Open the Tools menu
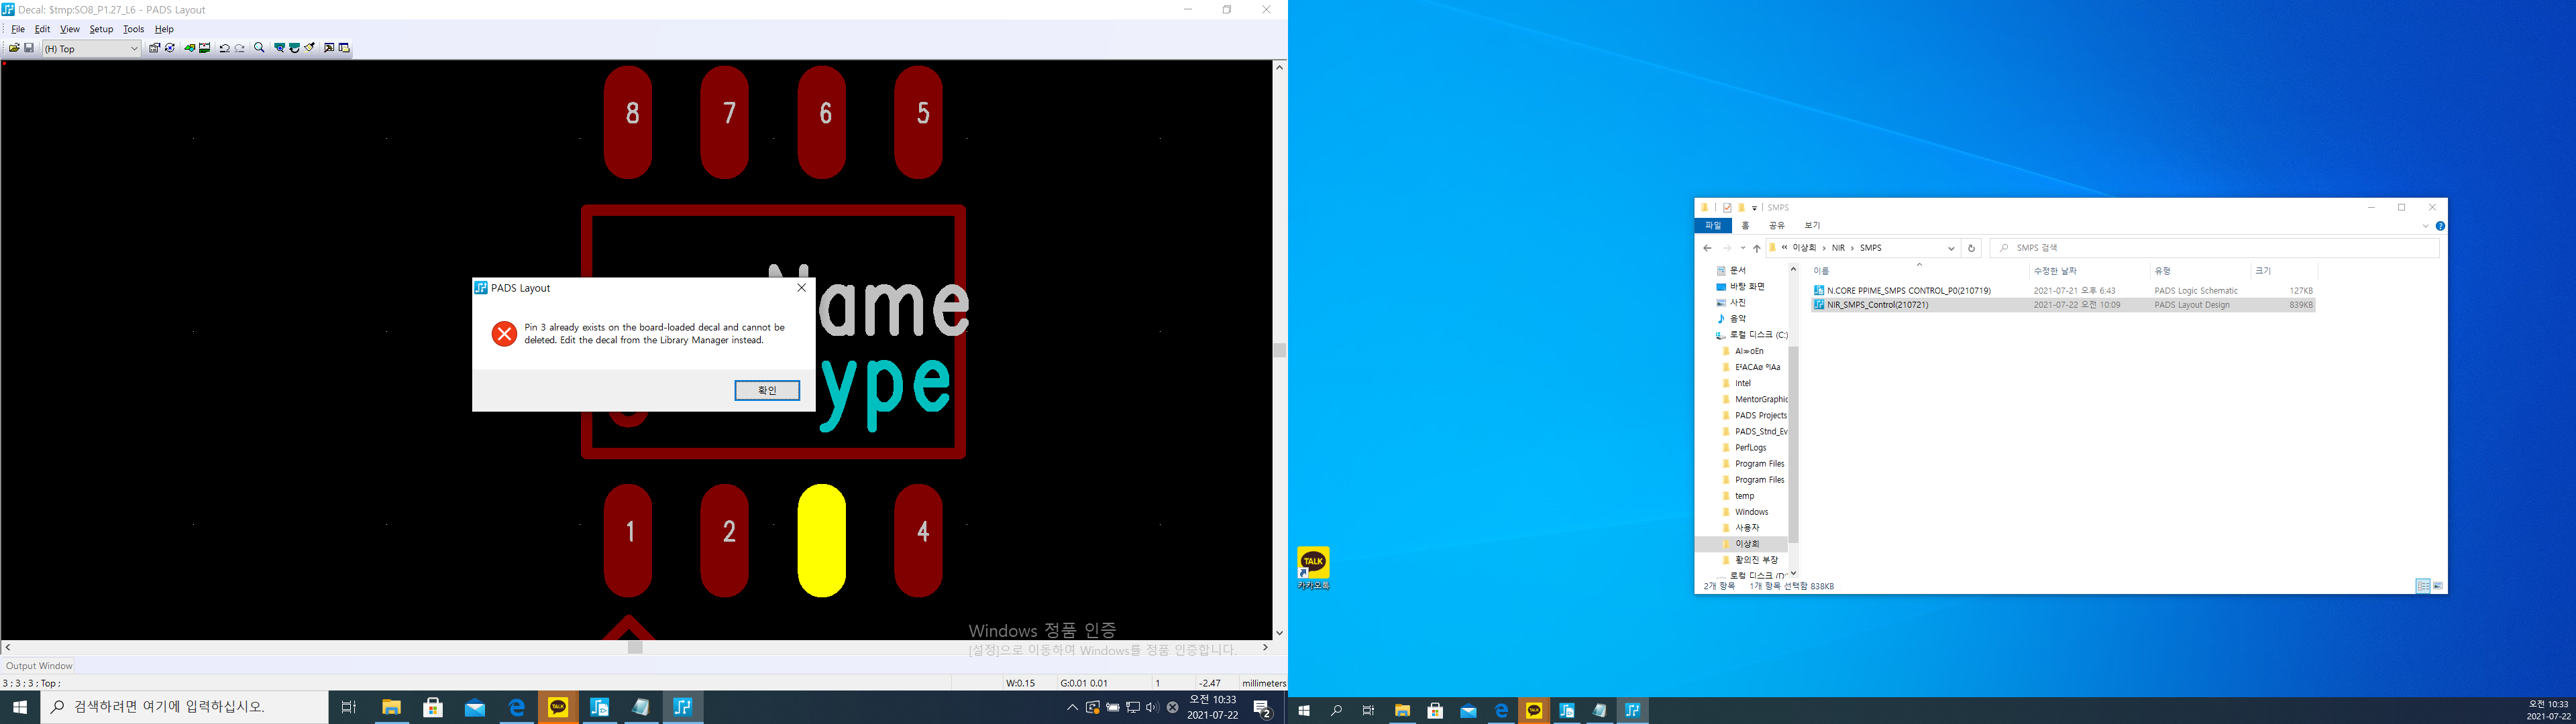 [x=133, y=29]
